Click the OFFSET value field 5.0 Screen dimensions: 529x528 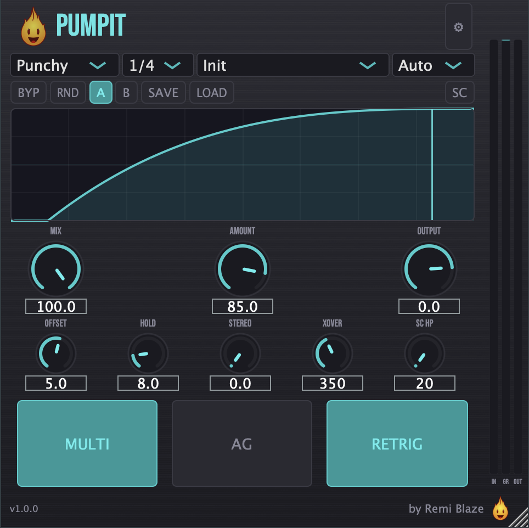coord(56,383)
